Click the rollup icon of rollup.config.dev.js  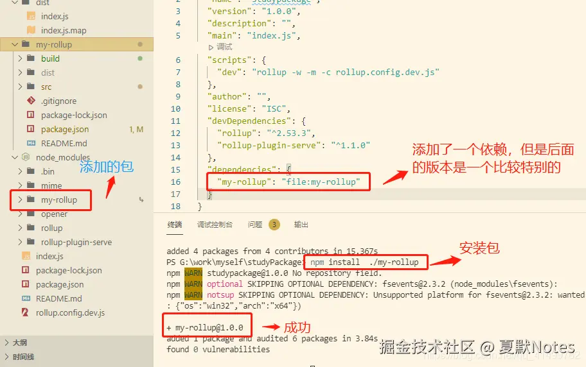25,312
